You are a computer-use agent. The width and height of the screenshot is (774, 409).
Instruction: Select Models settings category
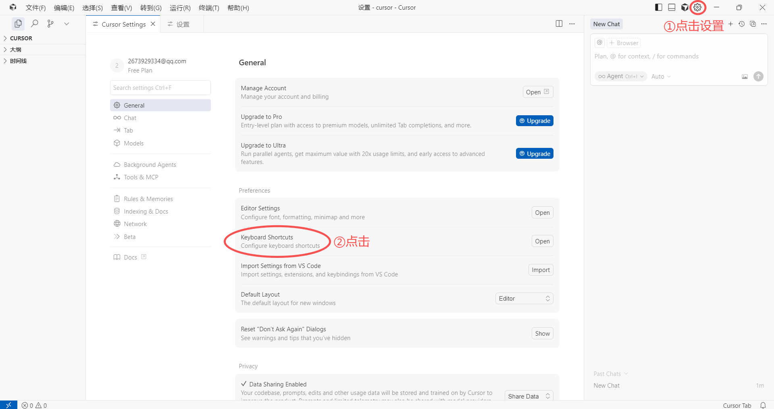tap(160, 143)
